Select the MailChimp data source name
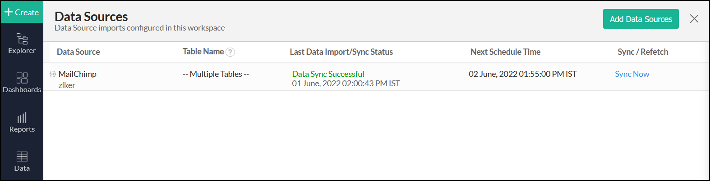This screenshot has width=710, height=181. coord(78,74)
